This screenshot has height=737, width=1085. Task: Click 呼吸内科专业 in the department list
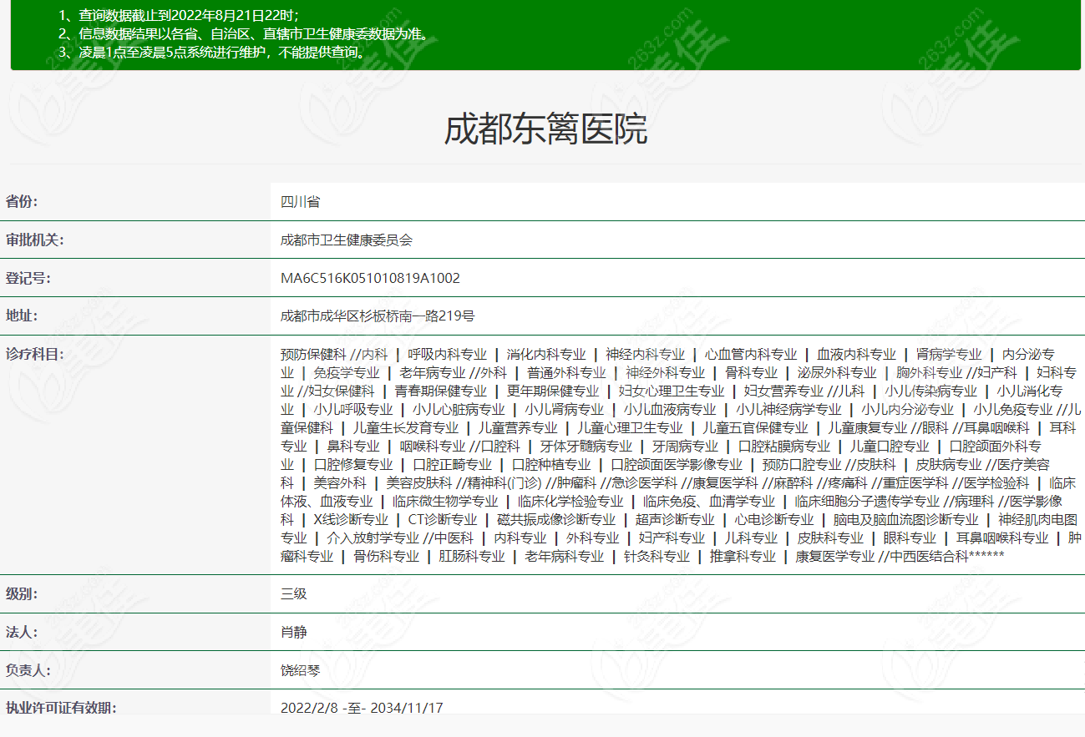(x=447, y=354)
